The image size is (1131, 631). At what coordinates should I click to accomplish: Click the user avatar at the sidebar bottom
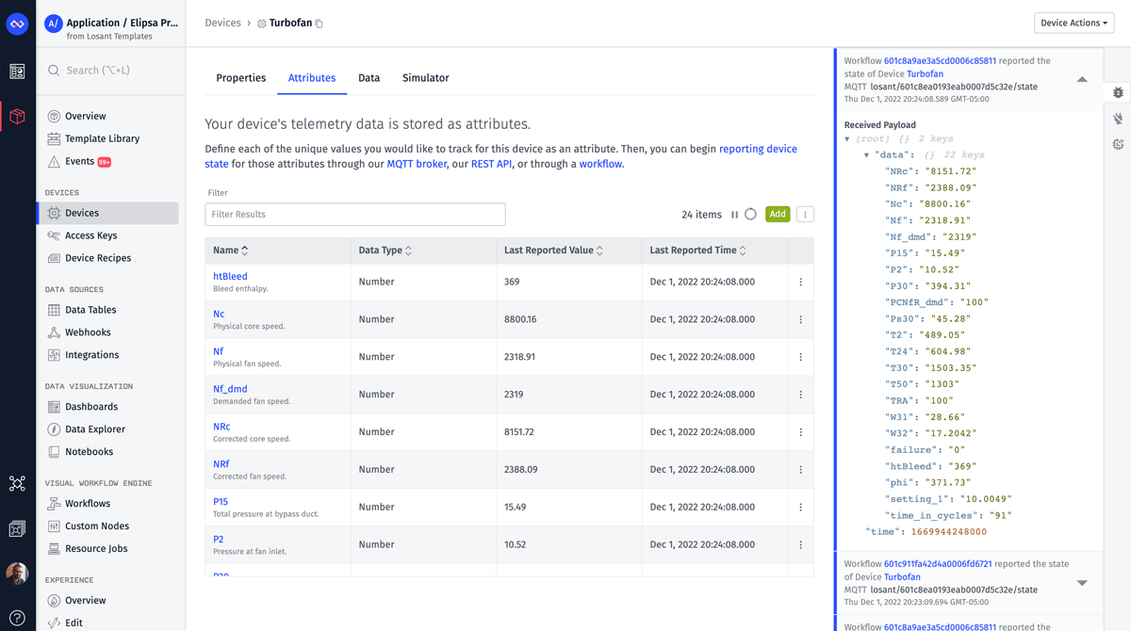click(x=16, y=573)
